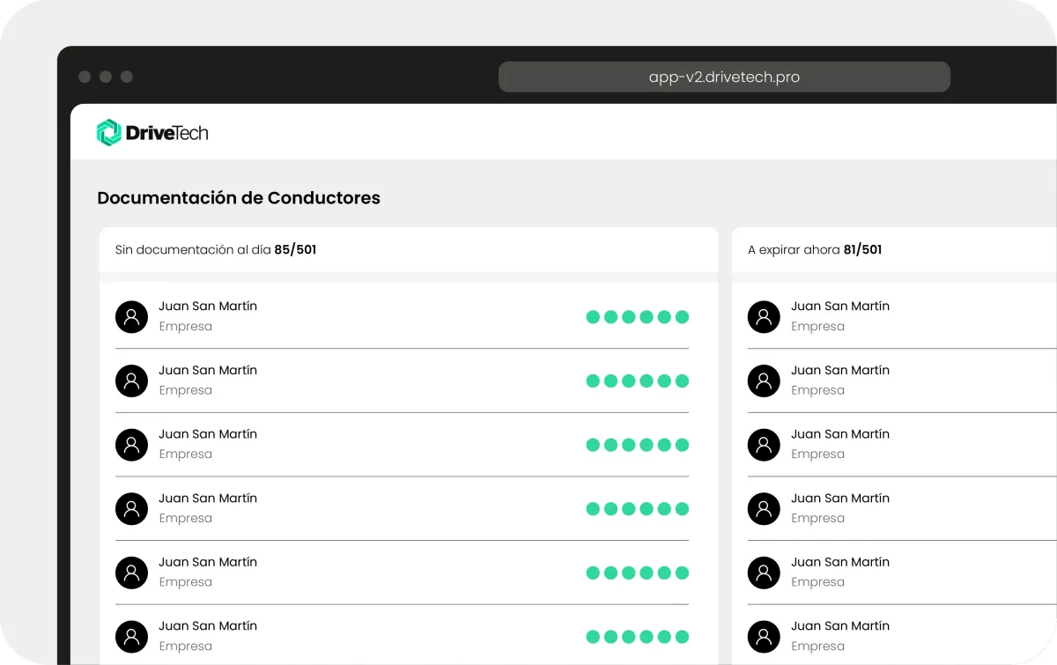Click the browser window close dot
The width and height of the screenshot is (1057, 665).
click(85, 77)
